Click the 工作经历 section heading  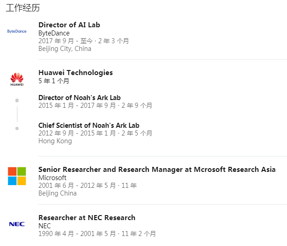[20, 8]
